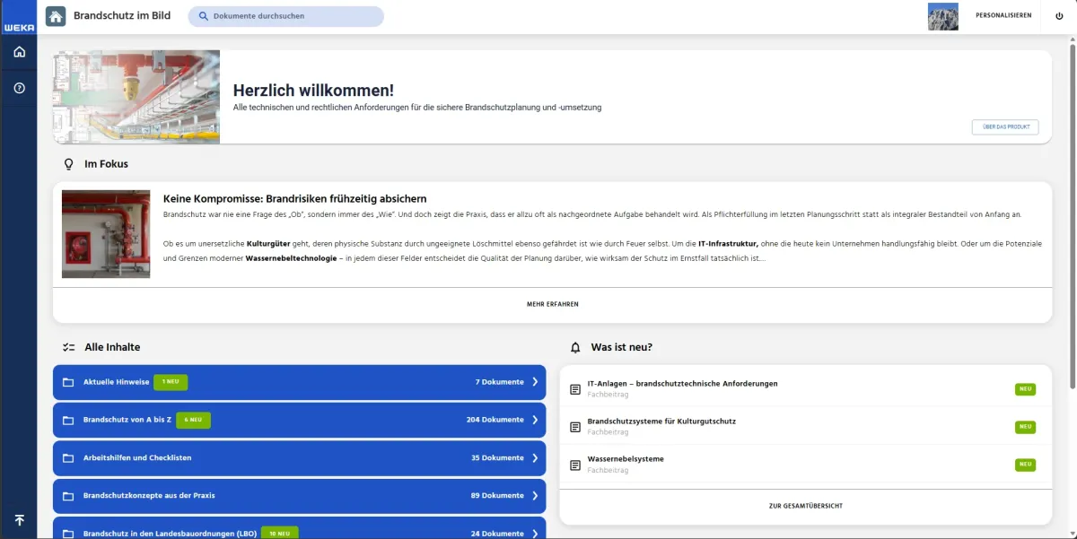The width and height of the screenshot is (1077, 539).
Task: Open the Arbeitshilfen und Checklisten title
Action: pyautogui.click(x=137, y=457)
